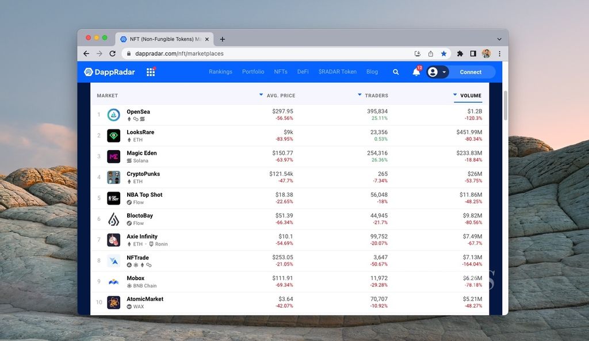Image resolution: width=589 pixels, height=341 pixels.
Task: Sort by TRADERS column
Action: (x=373, y=95)
